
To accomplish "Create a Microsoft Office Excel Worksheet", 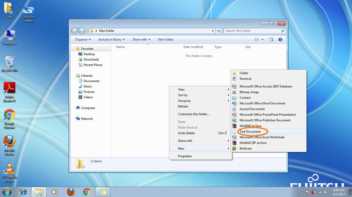I will click(x=269, y=137).
